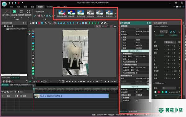Click the crop icon in 切割边缘 property row
The height and width of the screenshot is (117, 186).
click(148, 89)
